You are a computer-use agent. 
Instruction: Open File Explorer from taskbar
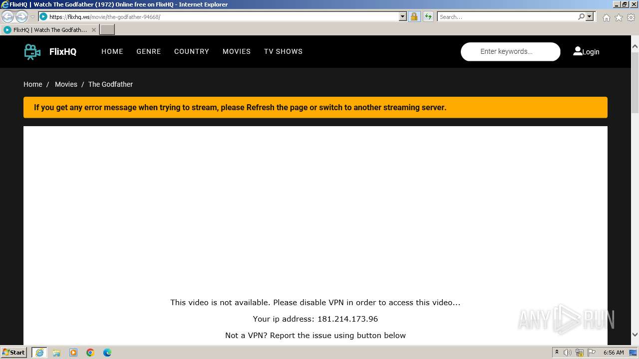56,353
